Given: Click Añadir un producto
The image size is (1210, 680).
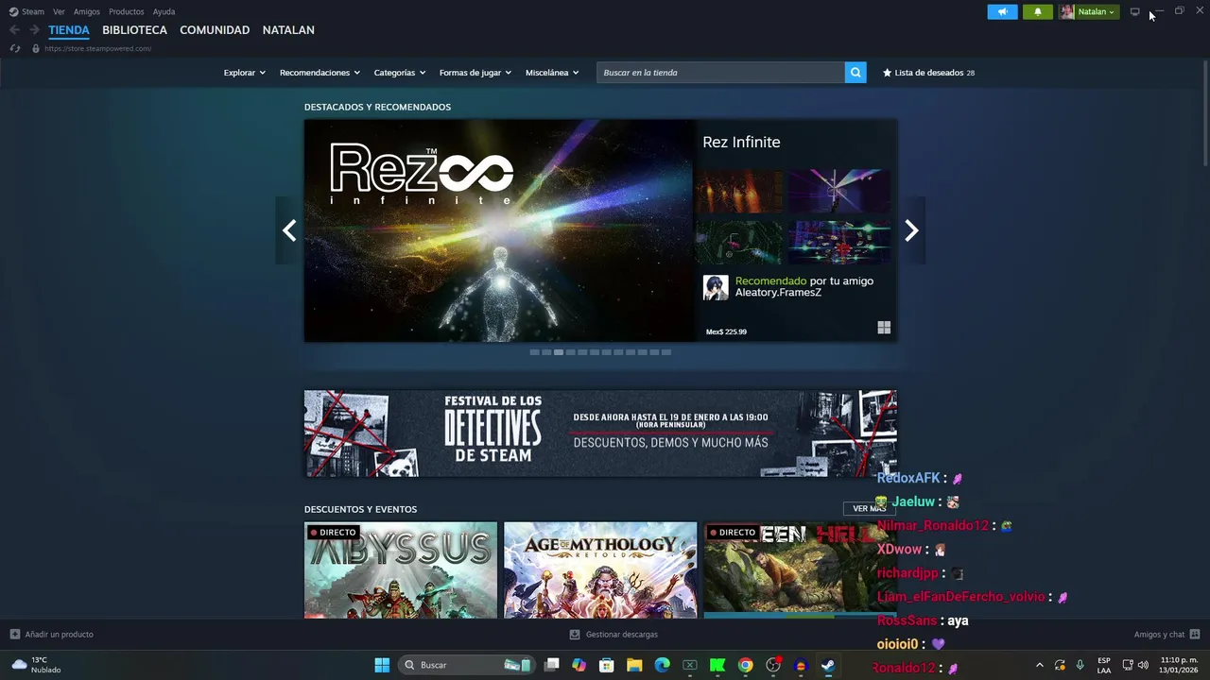Looking at the screenshot, I should point(59,635).
